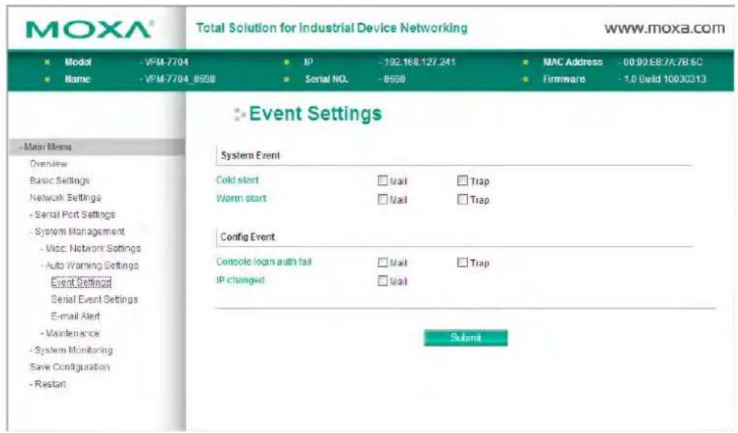Image resolution: width=738 pixels, height=433 pixels.
Task: Enable Mail checkbox for Cold start
Action: 383,181
